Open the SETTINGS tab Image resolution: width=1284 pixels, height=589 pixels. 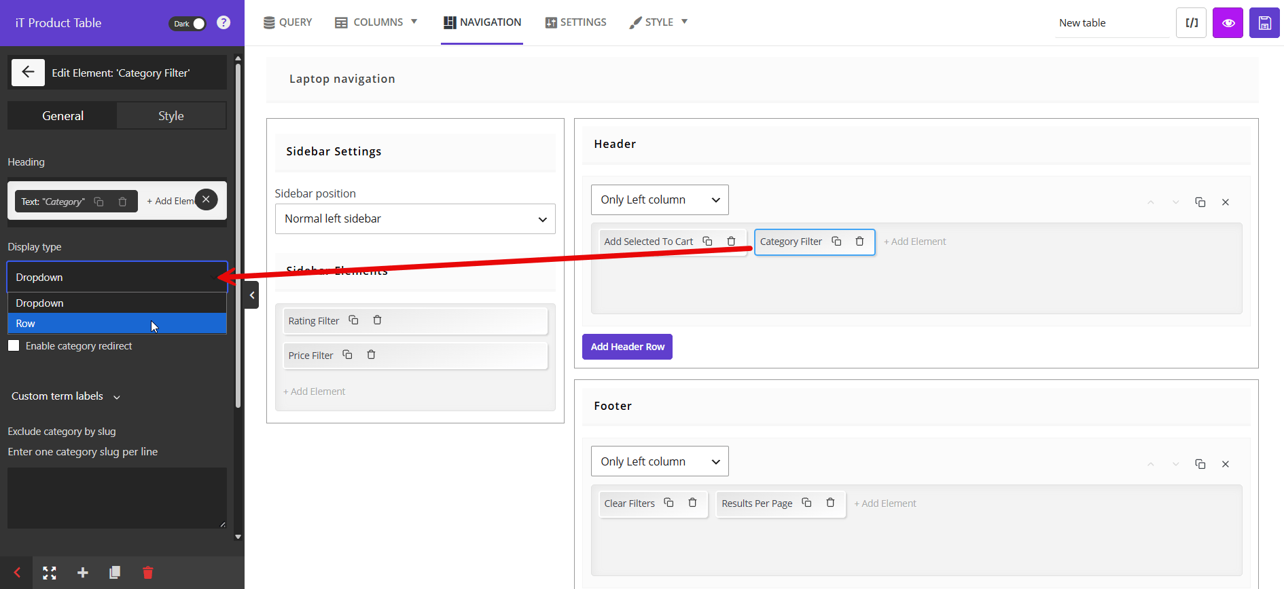click(x=575, y=22)
